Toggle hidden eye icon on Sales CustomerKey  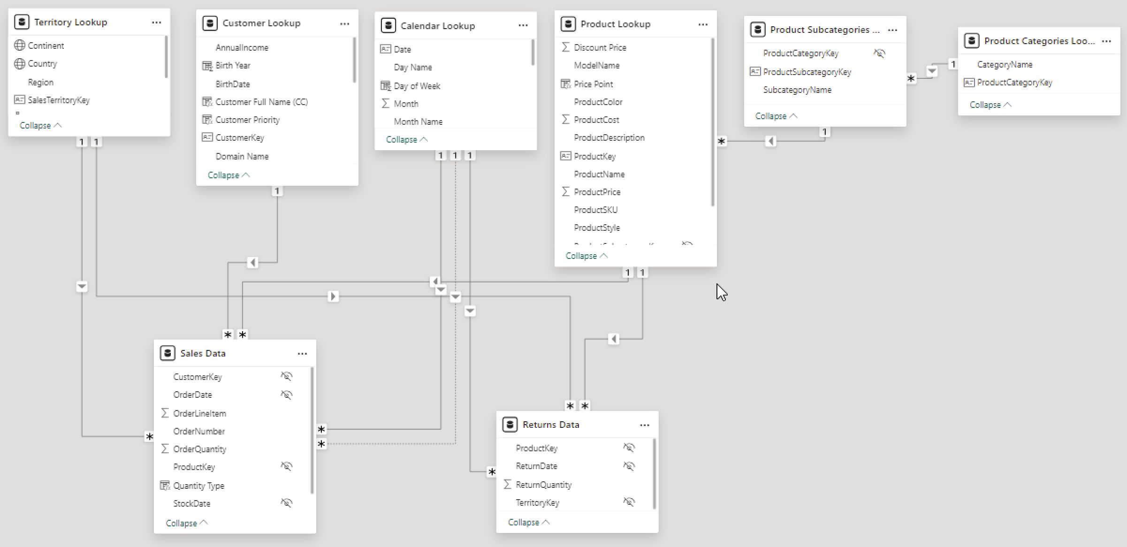tap(286, 376)
